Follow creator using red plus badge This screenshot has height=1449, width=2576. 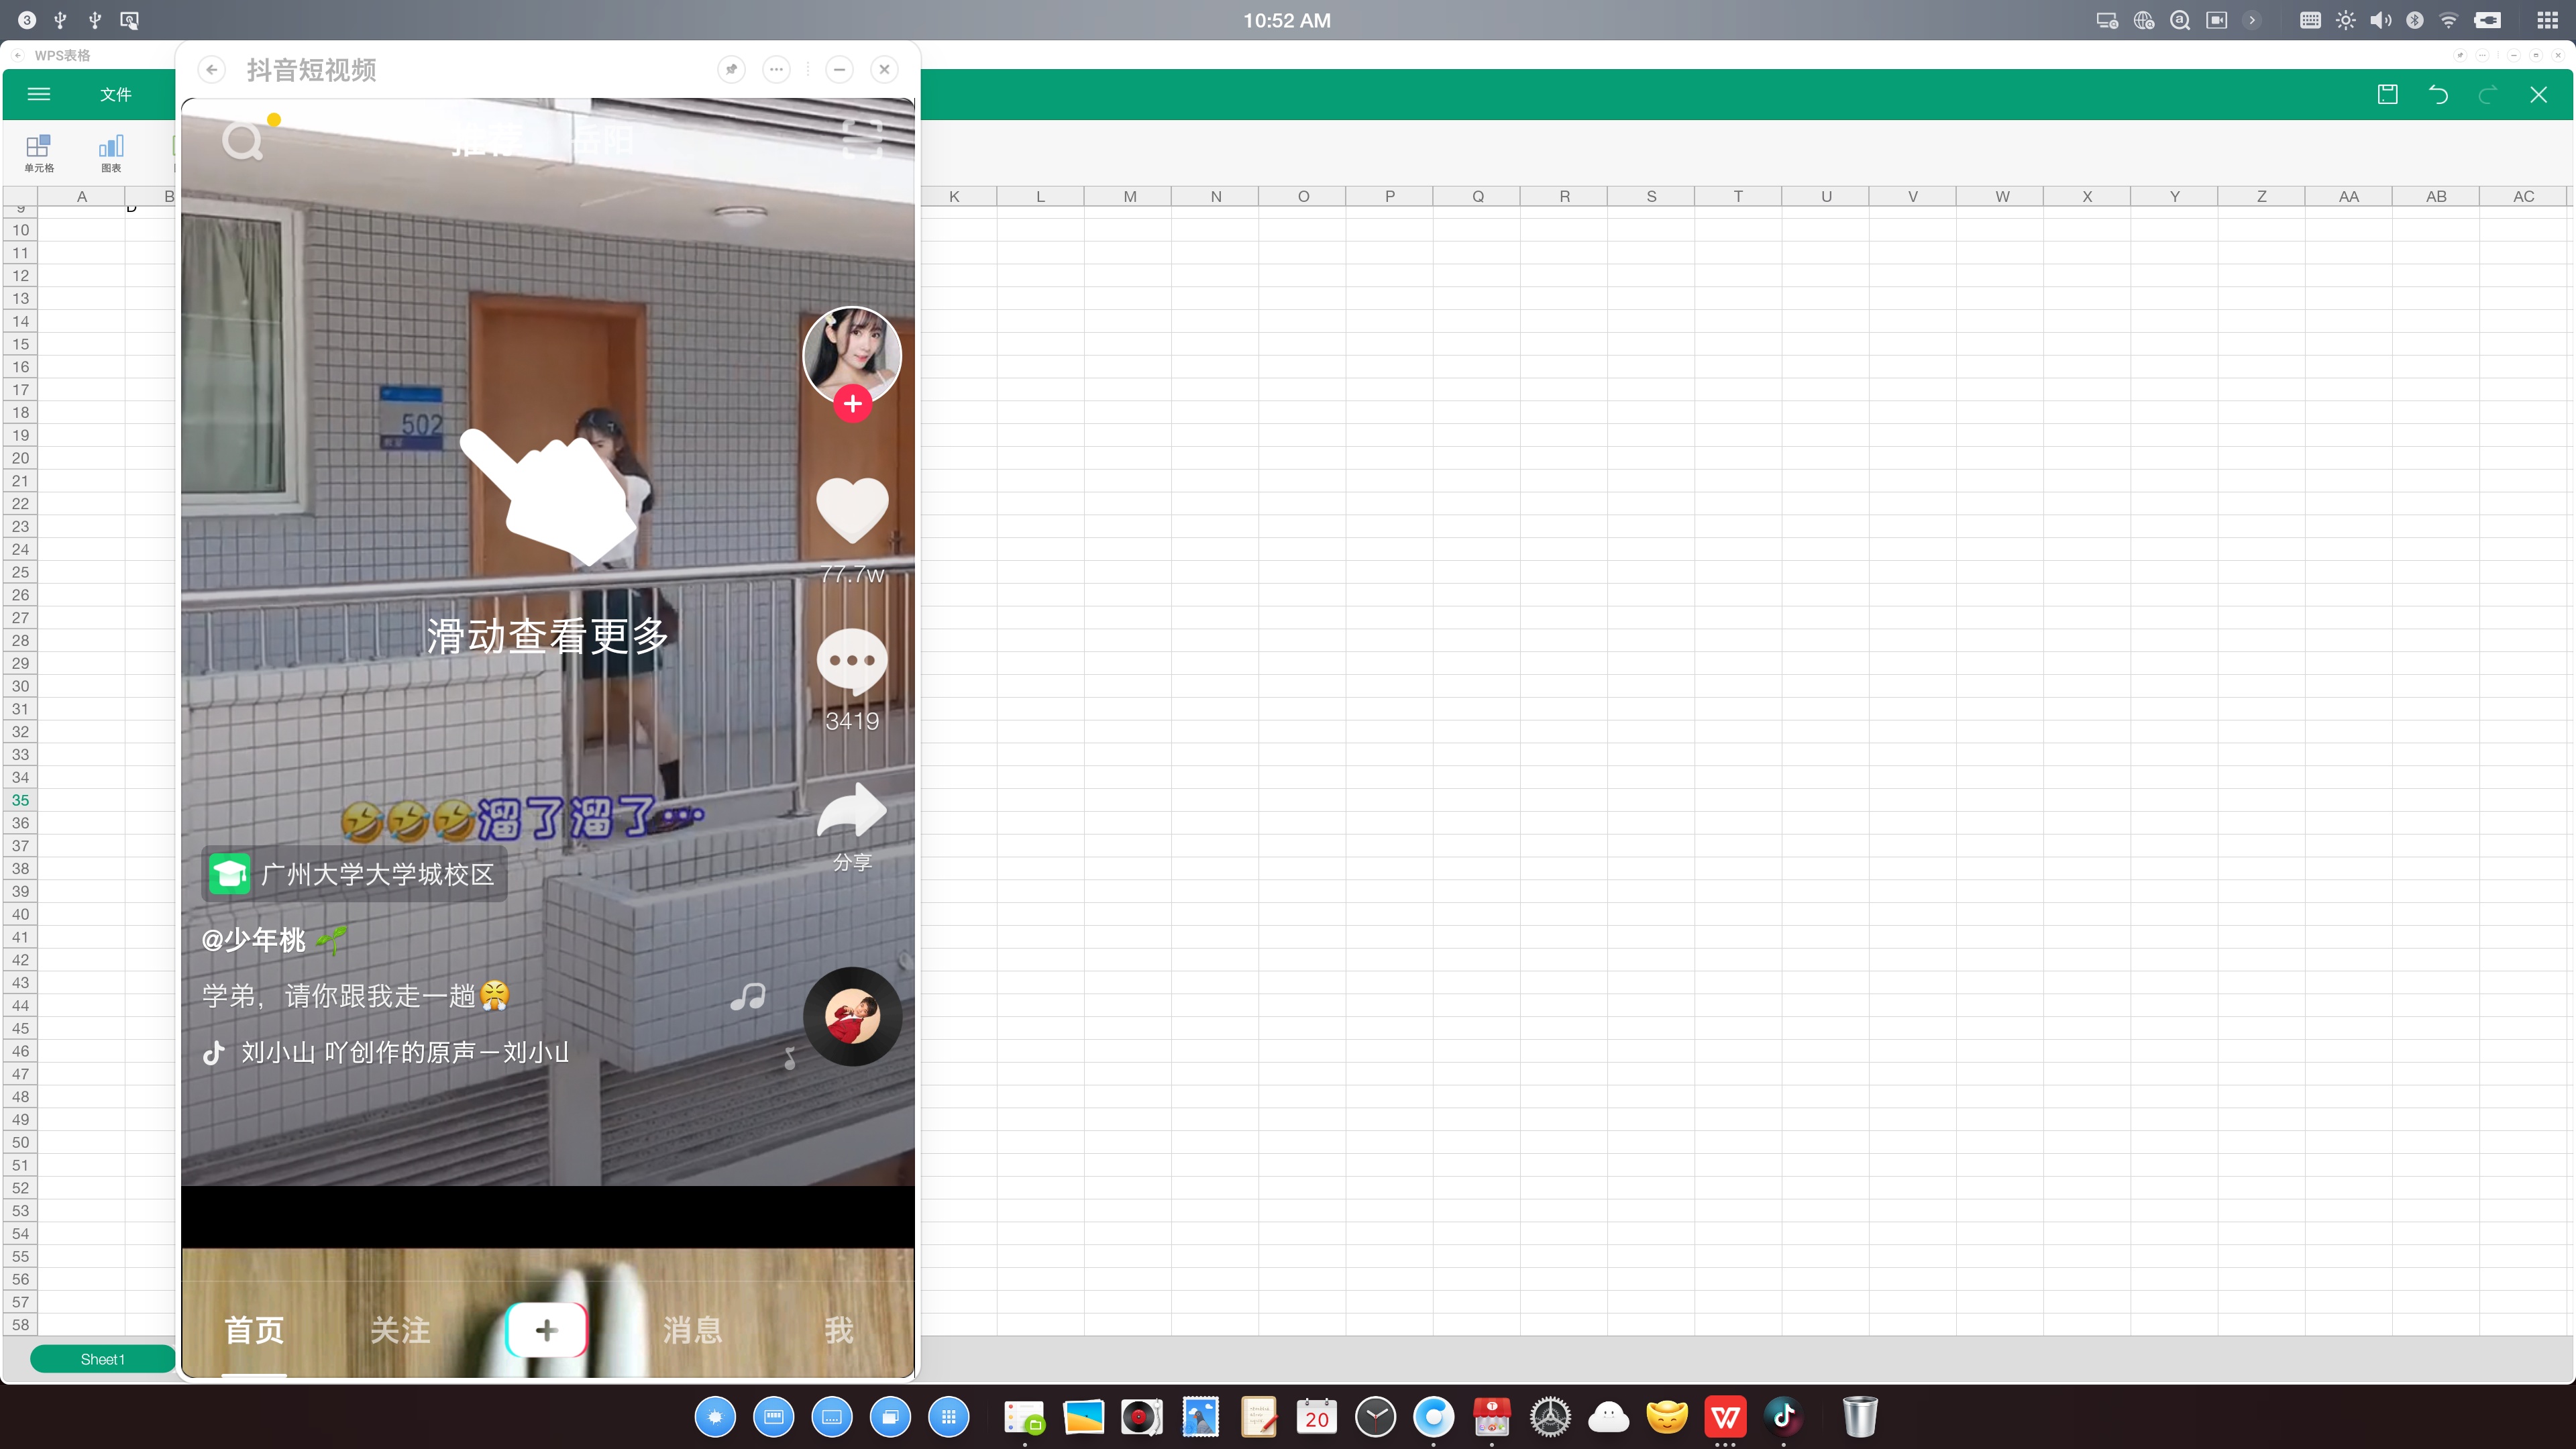852,404
